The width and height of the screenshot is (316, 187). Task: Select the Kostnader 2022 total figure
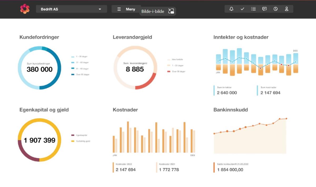(126, 170)
